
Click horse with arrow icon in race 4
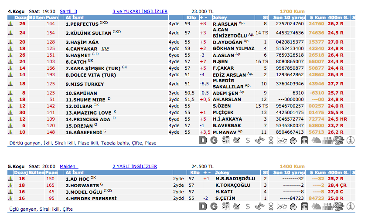point(237,141)
